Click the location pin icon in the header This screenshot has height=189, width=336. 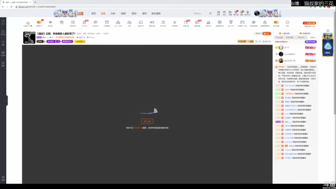click(247, 13)
